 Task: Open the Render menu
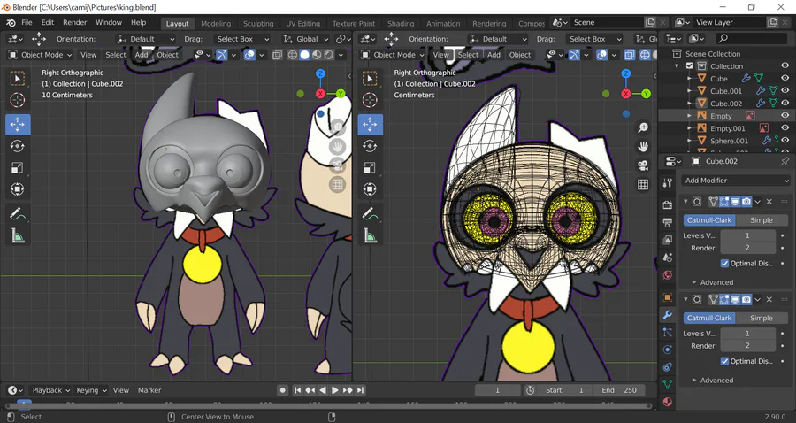[x=74, y=23]
